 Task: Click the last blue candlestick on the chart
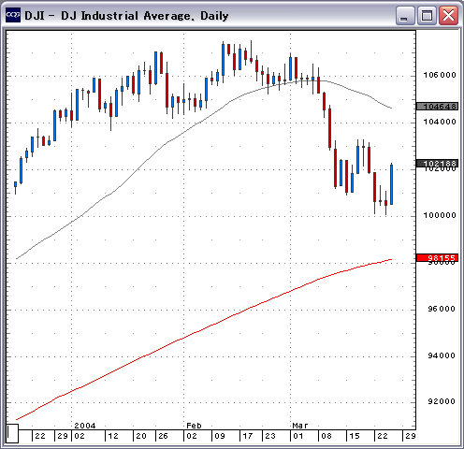(391, 184)
